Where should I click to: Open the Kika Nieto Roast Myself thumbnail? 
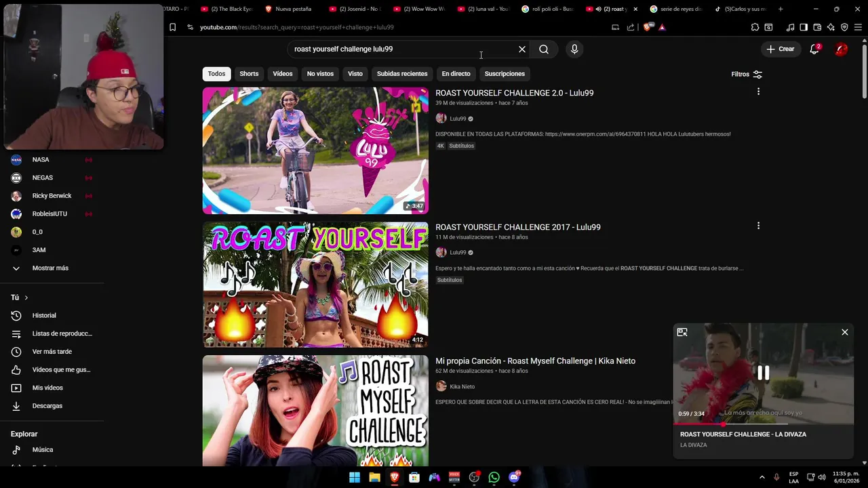pyautogui.click(x=315, y=411)
